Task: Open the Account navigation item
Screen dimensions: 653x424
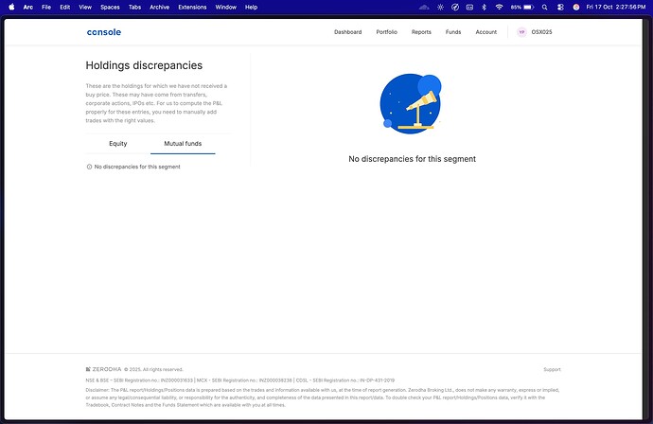Action: pyautogui.click(x=486, y=32)
